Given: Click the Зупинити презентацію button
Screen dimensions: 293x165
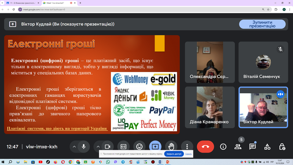Looking at the screenshot, I should [x=262, y=24].
